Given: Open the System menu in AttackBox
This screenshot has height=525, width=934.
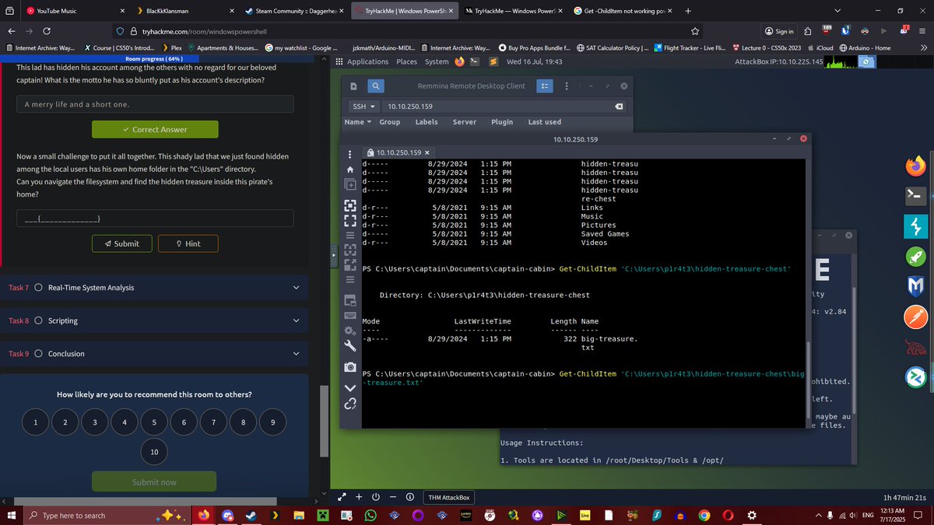Looking at the screenshot, I should (437, 61).
